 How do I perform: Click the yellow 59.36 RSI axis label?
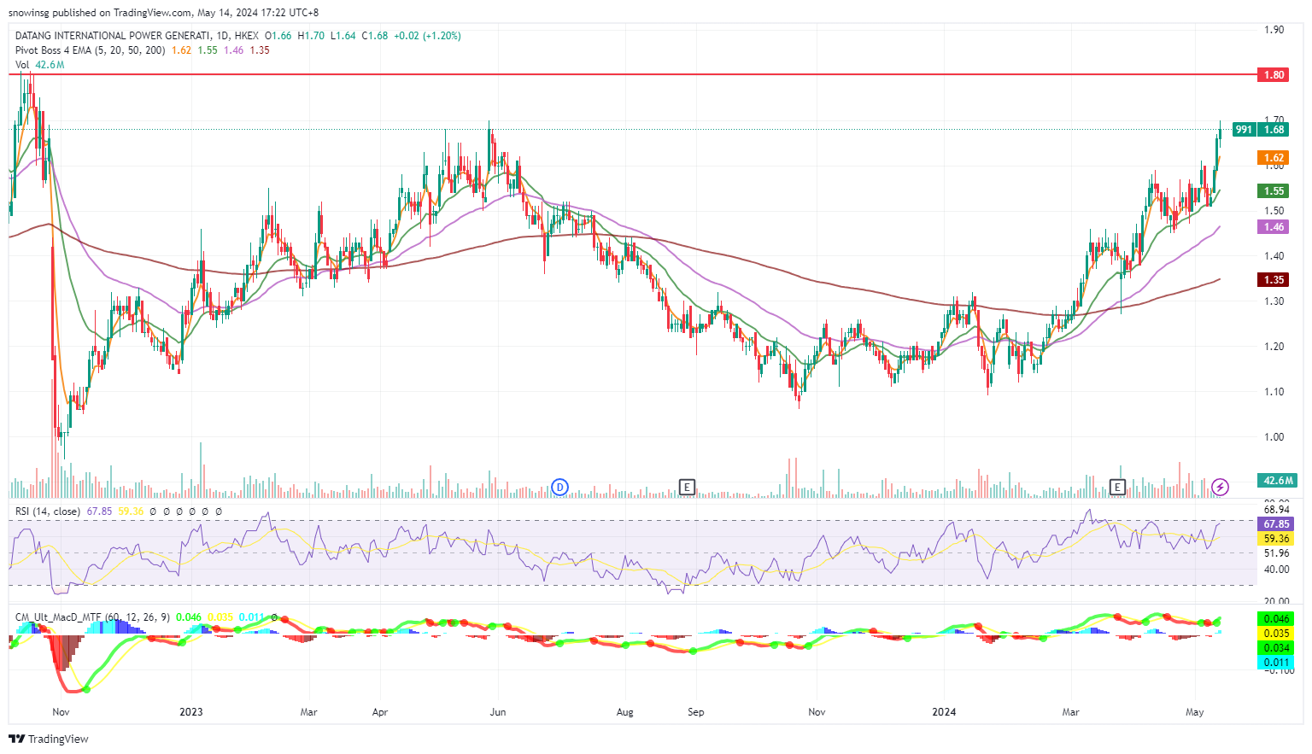1276,539
